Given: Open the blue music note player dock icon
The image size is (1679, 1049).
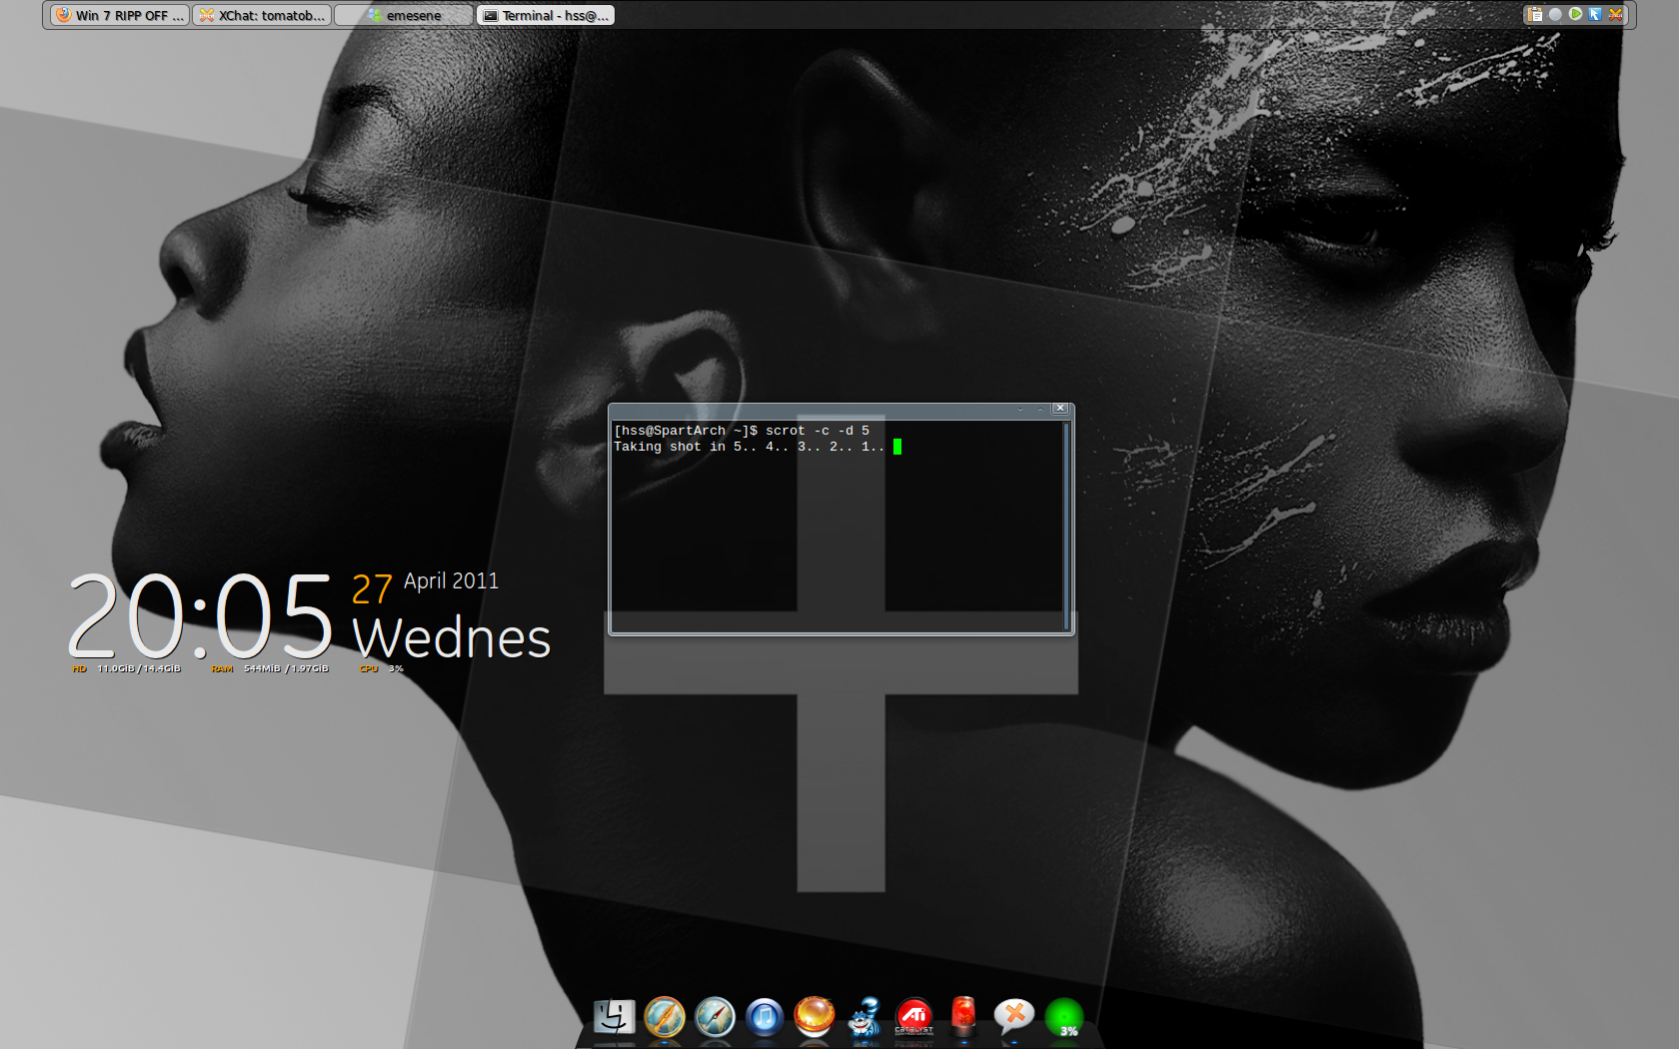Looking at the screenshot, I should click(765, 1017).
